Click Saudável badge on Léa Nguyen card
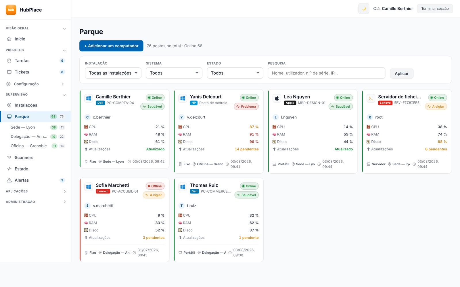 coord(341,106)
